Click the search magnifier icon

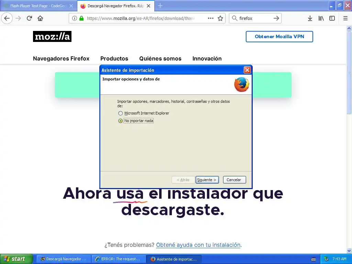(234, 18)
